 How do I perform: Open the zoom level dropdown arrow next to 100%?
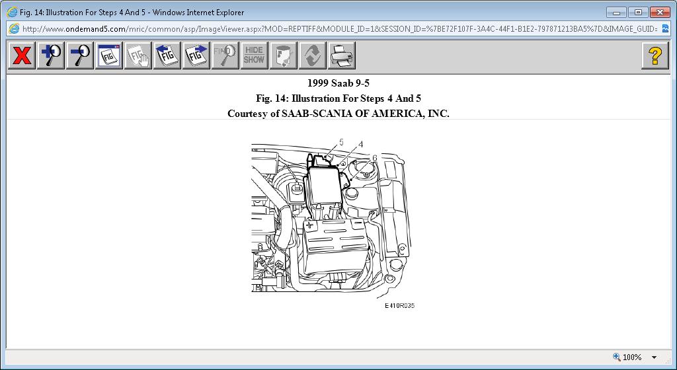click(x=654, y=357)
